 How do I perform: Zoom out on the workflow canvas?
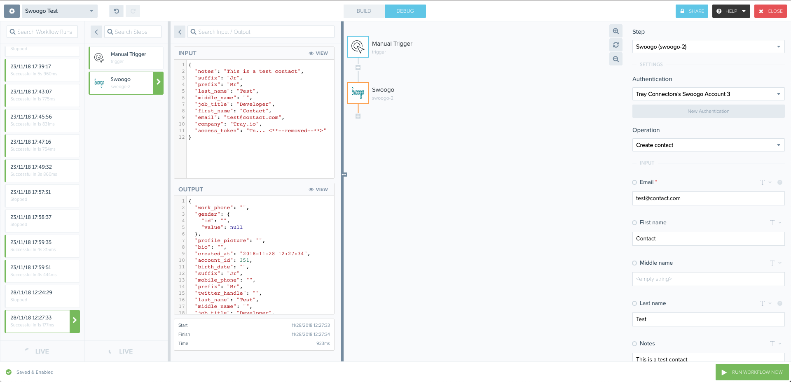(x=615, y=59)
